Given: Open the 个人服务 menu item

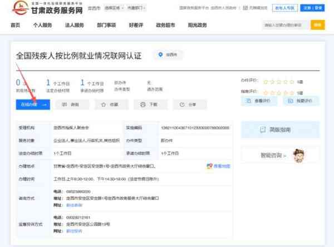Looking at the screenshot, I should pyautogui.click(x=43, y=25).
